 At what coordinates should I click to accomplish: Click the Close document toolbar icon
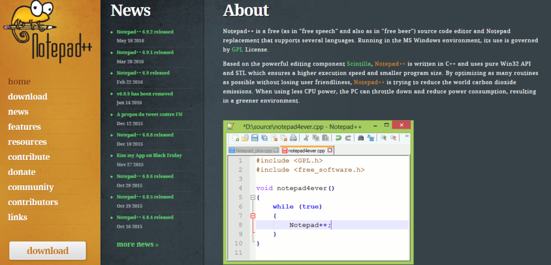point(274,137)
